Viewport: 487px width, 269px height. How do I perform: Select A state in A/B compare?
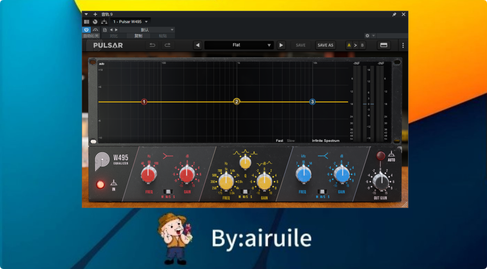[349, 45]
